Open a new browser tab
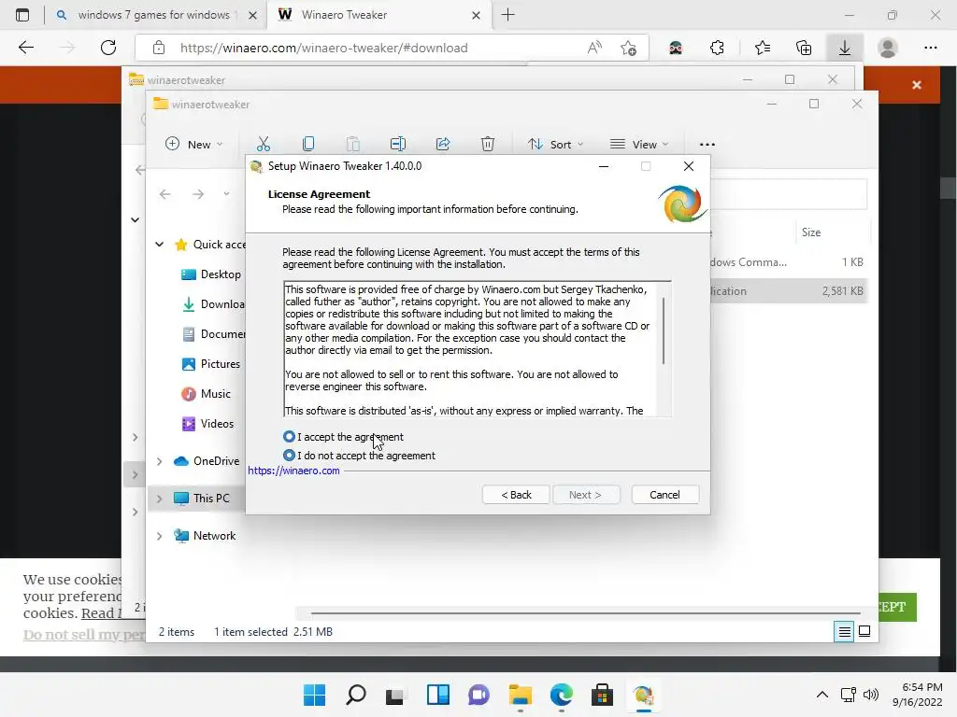957x717 pixels. click(507, 15)
